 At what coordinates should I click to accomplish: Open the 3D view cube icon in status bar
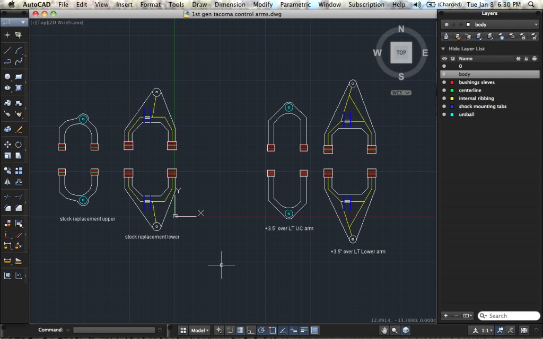click(x=406, y=331)
